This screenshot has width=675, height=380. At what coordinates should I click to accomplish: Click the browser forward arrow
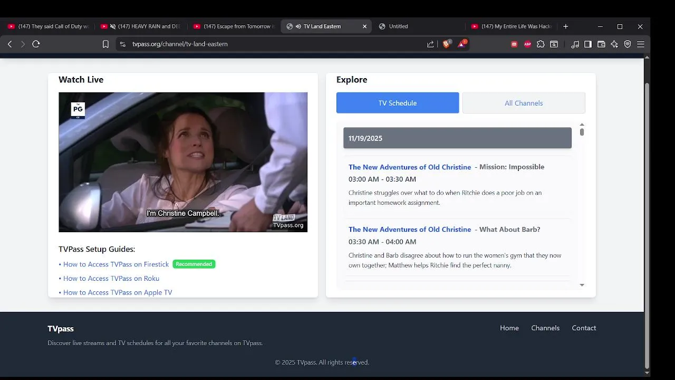pos(23,44)
